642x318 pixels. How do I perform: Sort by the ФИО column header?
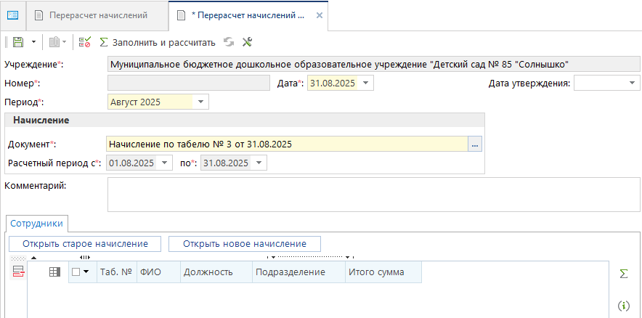click(159, 272)
